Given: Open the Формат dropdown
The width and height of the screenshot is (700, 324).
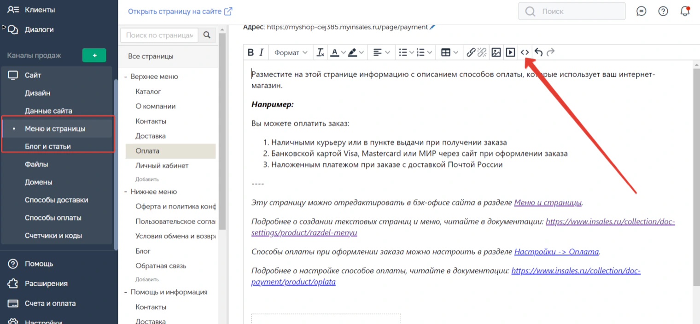Looking at the screenshot, I should point(291,52).
